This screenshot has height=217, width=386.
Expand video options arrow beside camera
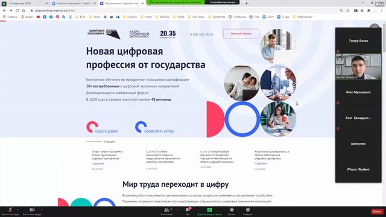pyautogui.click(x=42, y=210)
